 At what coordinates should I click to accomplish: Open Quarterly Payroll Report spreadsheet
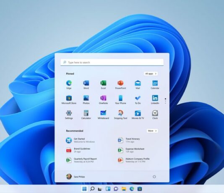(x=81, y=160)
